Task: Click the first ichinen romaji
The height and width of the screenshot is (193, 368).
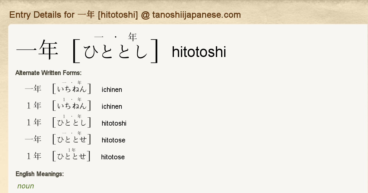Action: pyautogui.click(x=112, y=90)
